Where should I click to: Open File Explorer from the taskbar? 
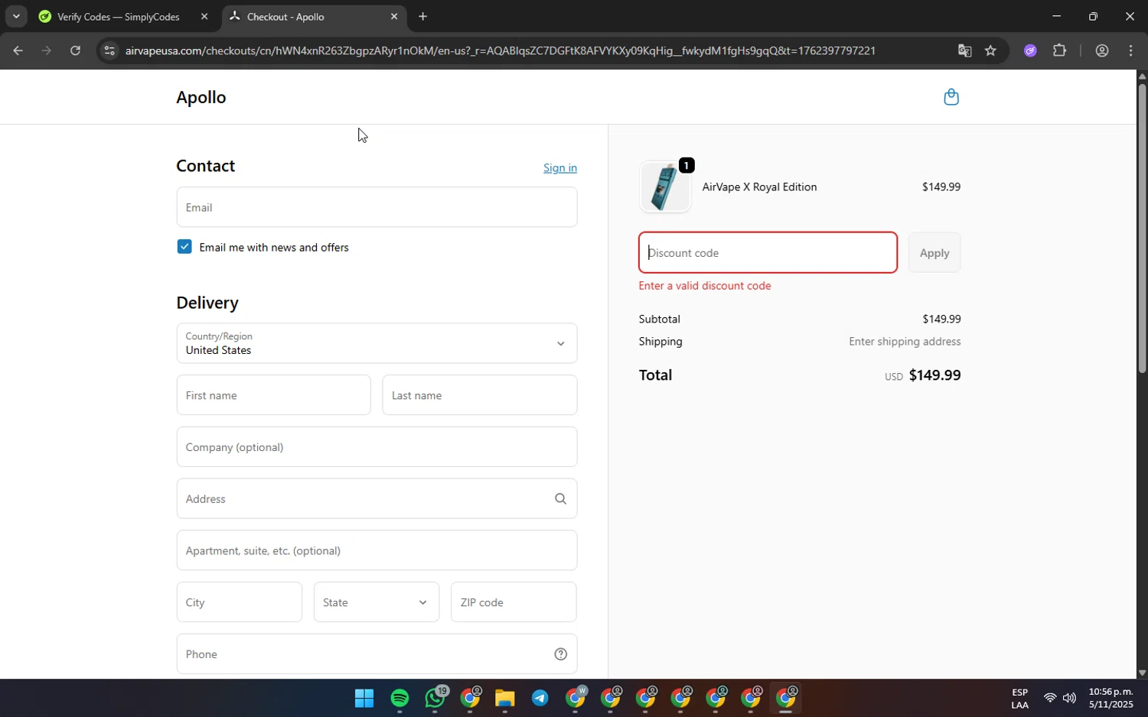point(504,698)
